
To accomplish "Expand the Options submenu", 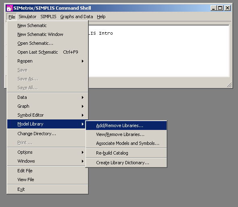I will (46, 152).
